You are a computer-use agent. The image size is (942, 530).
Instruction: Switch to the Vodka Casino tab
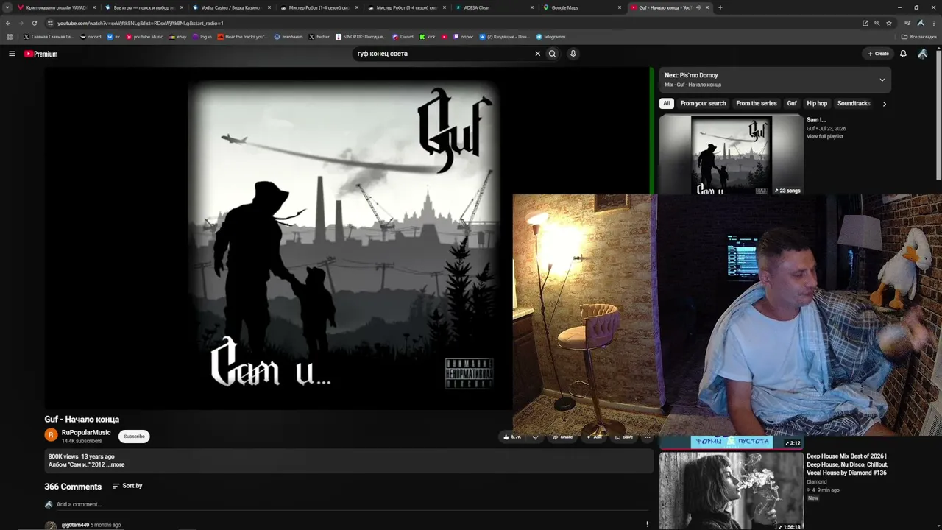tap(230, 7)
